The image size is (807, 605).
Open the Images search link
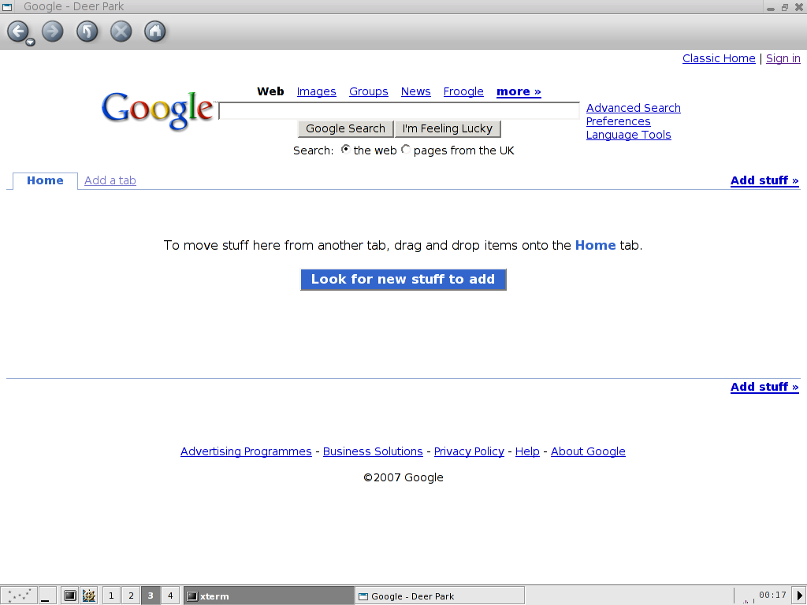click(316, 91)
